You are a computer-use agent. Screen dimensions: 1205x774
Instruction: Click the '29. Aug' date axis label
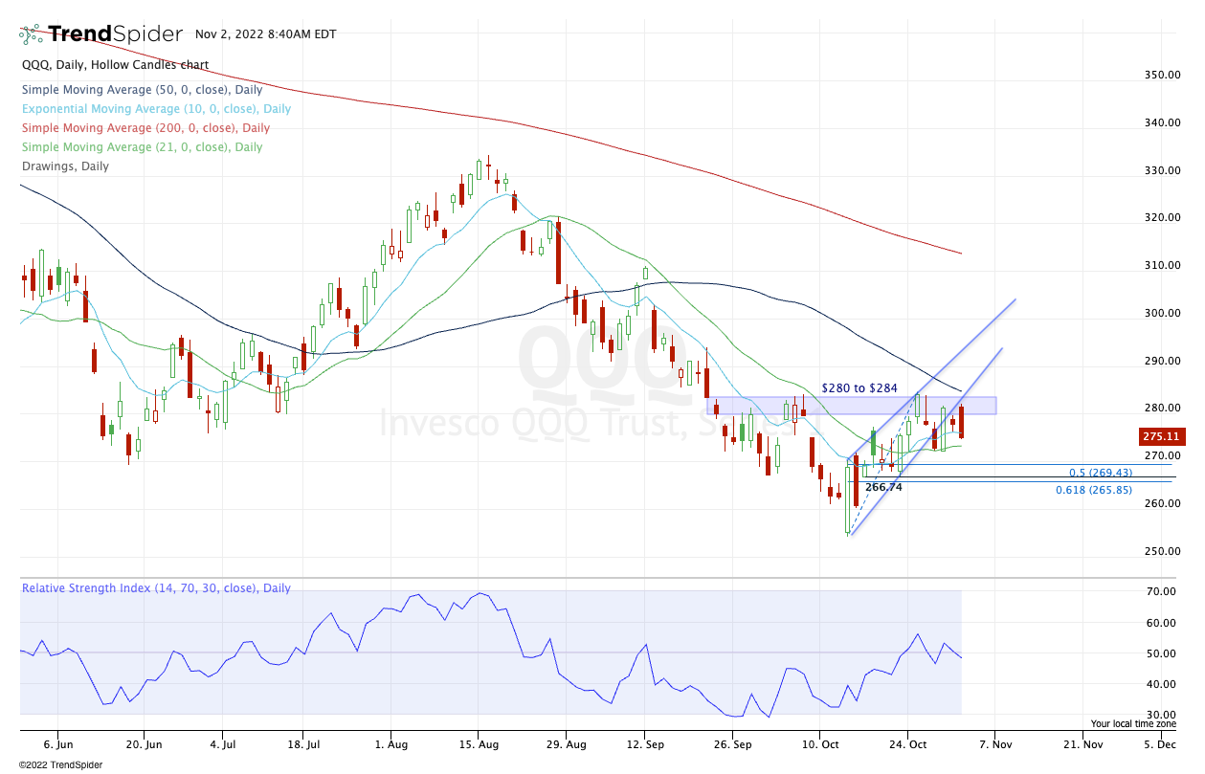point(566,742)
